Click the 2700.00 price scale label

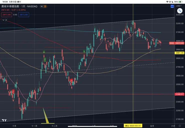pyautogui.click(x=180, y=67)
